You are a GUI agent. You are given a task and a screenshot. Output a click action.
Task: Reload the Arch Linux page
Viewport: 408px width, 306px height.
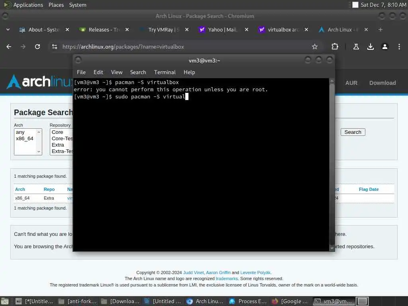pos(37,47)
